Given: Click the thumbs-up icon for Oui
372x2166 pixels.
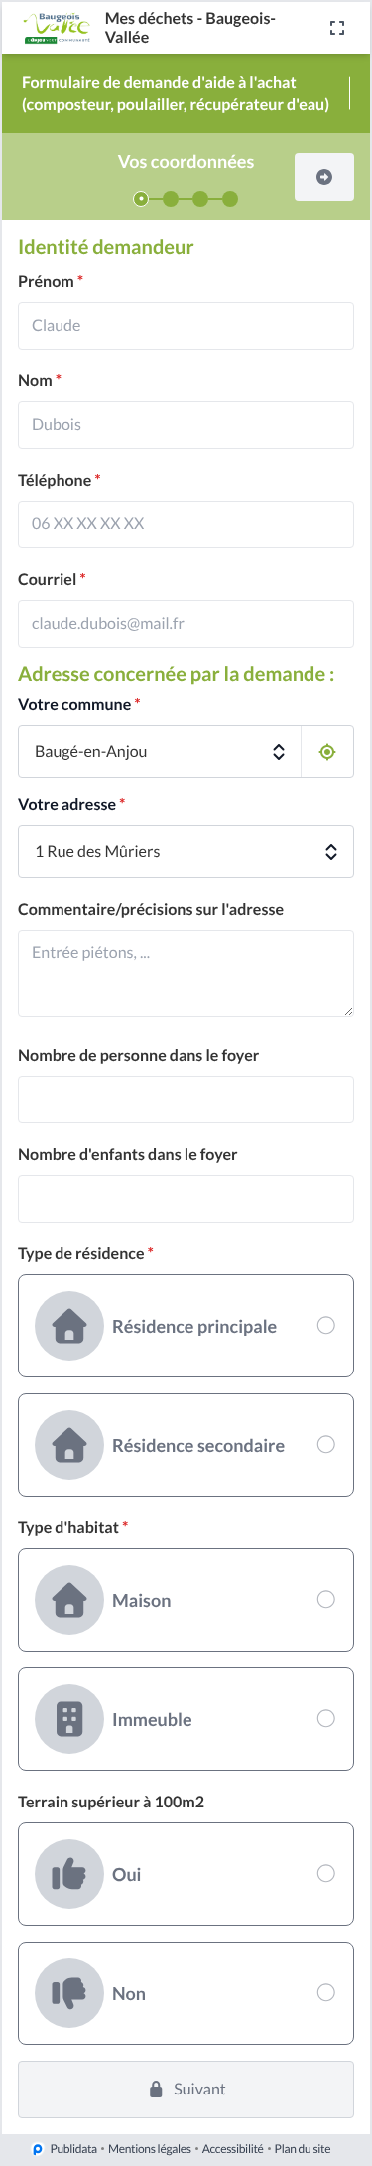Looking at the screenshot, I should 69,1874.
